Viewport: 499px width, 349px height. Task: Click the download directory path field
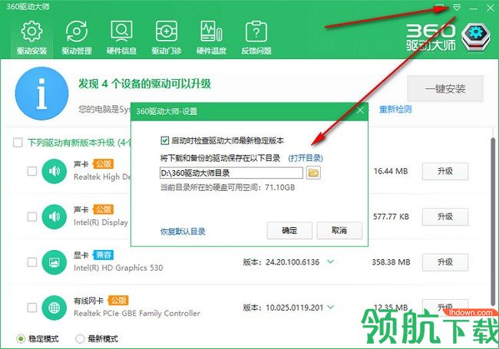pos(231,173)
